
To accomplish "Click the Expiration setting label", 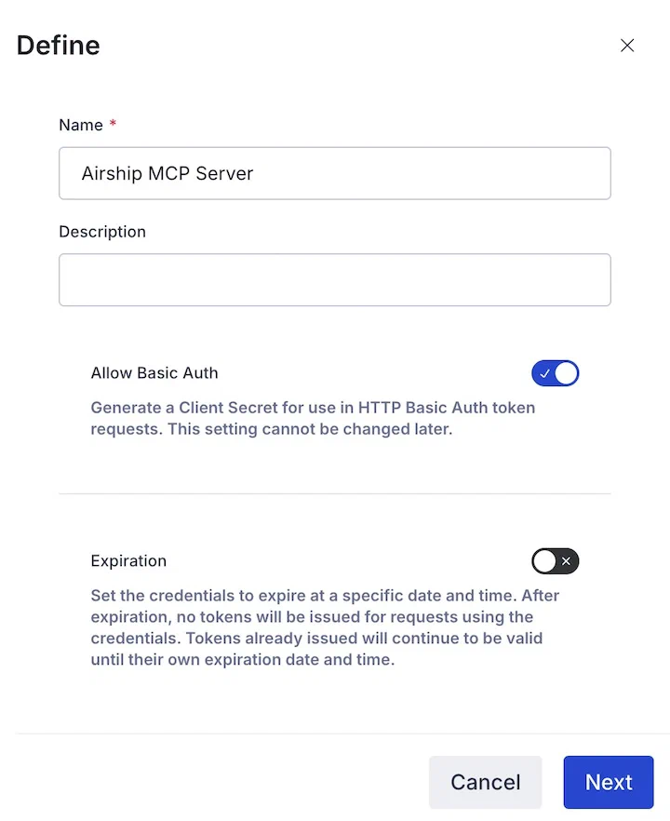I will click(x=128, y=561).
